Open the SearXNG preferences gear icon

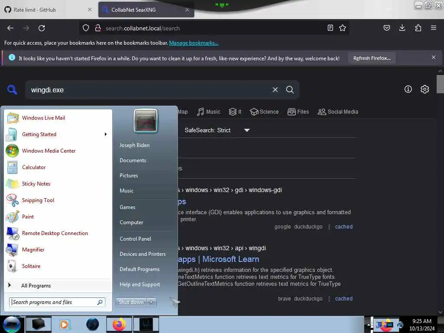pyautogui.click(x=425, y=89)
